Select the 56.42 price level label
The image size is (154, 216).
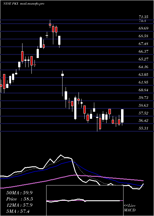144,121
